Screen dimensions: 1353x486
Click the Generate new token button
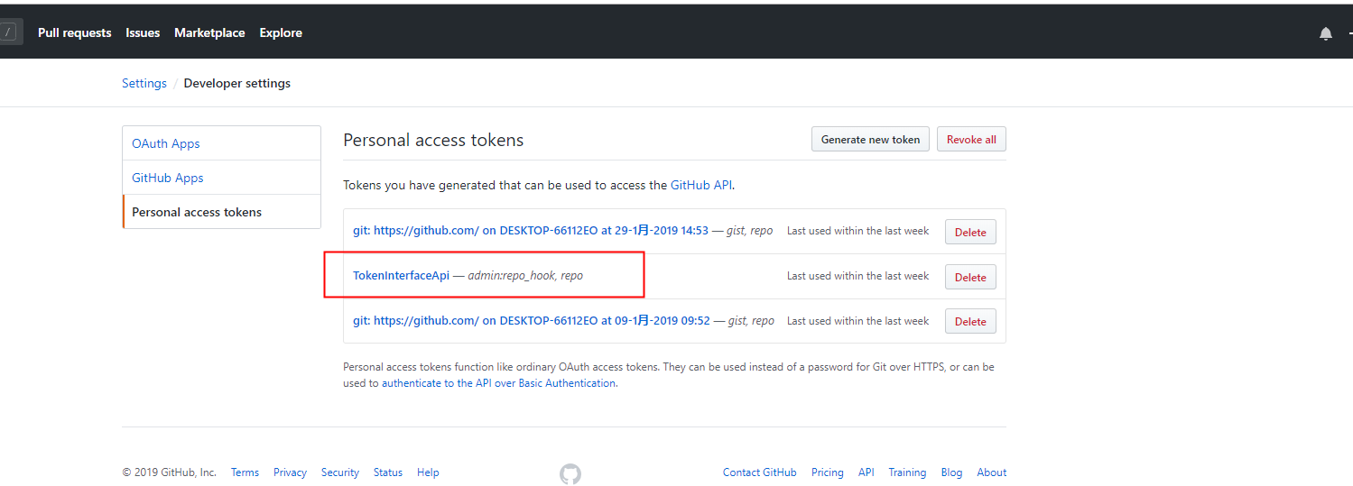tap(870, 139)
